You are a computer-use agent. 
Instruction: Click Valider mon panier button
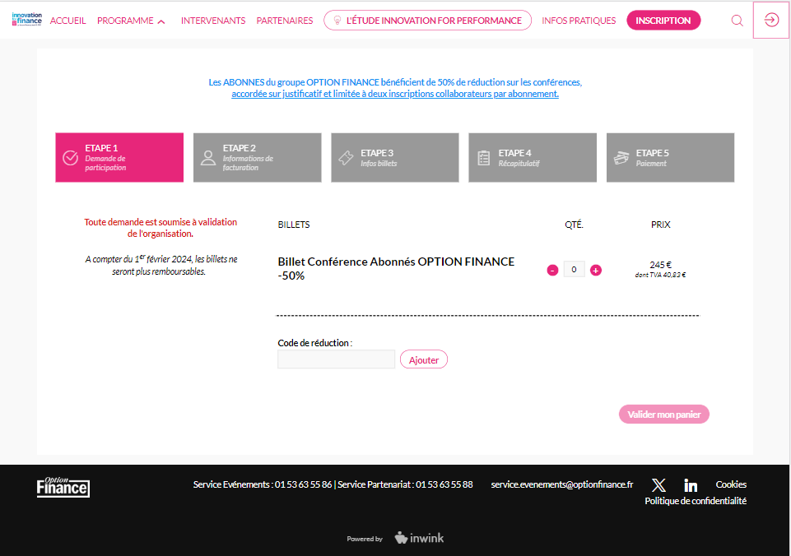coord(664,415)
